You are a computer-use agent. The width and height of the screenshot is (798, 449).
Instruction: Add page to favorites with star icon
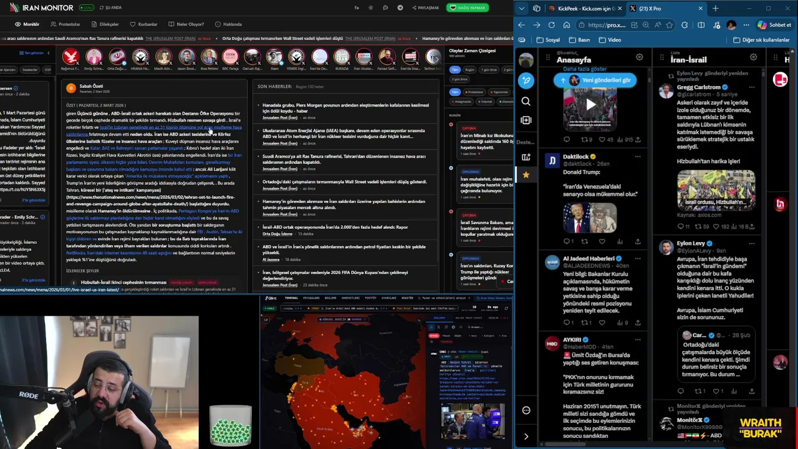click(x=670, y=25)
